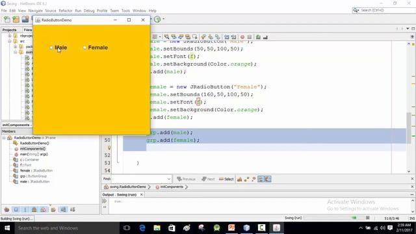Open the Run Project dropdown arrow

[163, 19]
